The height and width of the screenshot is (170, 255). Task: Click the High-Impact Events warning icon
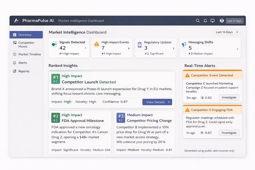(96, 44)
